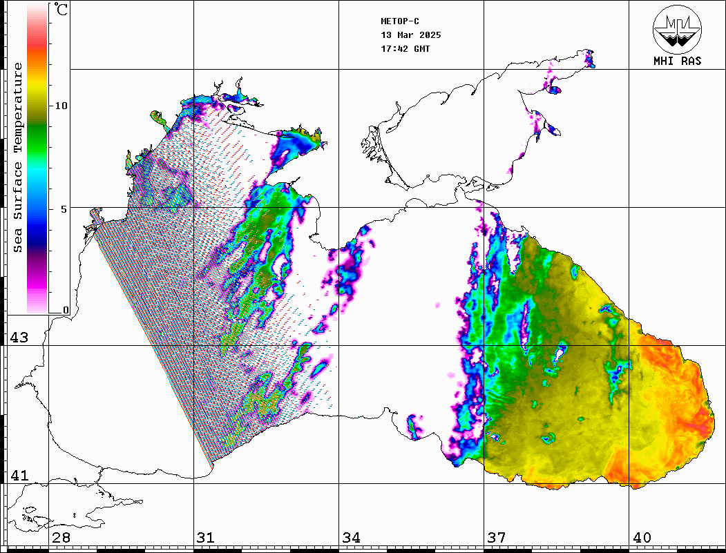The image size is (726, 553).
Task: Click the longitude label 34
Action: point(351,538)
